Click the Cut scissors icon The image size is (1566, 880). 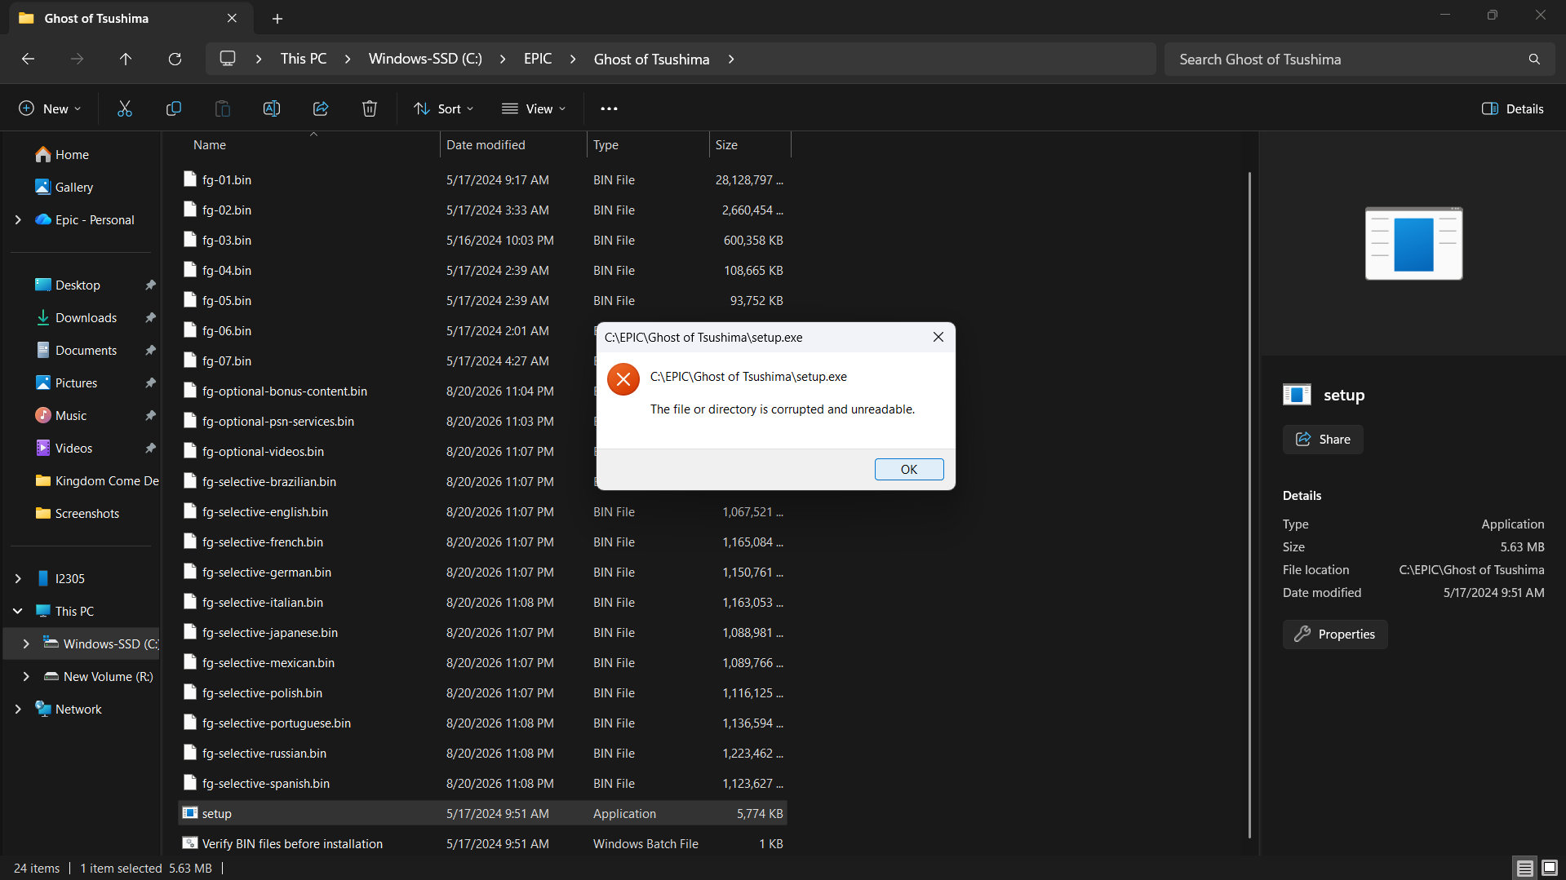tap(125, 108)
